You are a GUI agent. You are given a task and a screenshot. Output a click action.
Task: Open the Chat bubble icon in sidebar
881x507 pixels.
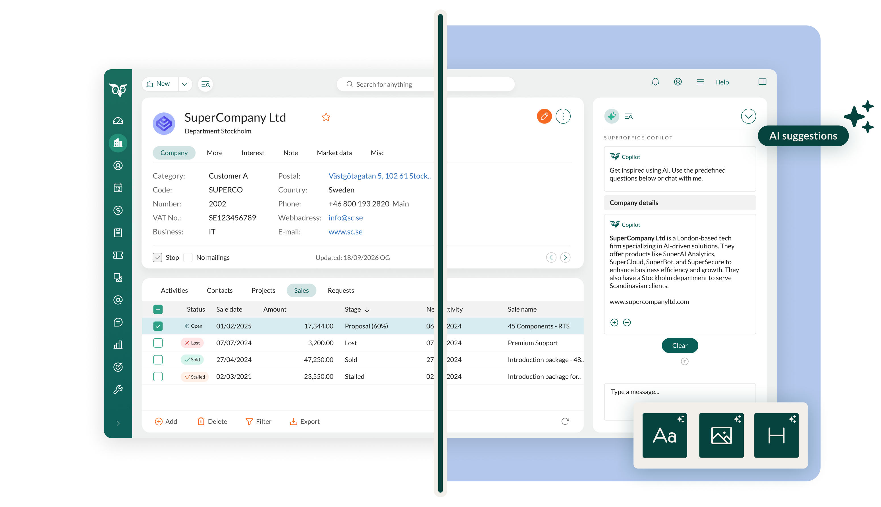click(118, 322)
